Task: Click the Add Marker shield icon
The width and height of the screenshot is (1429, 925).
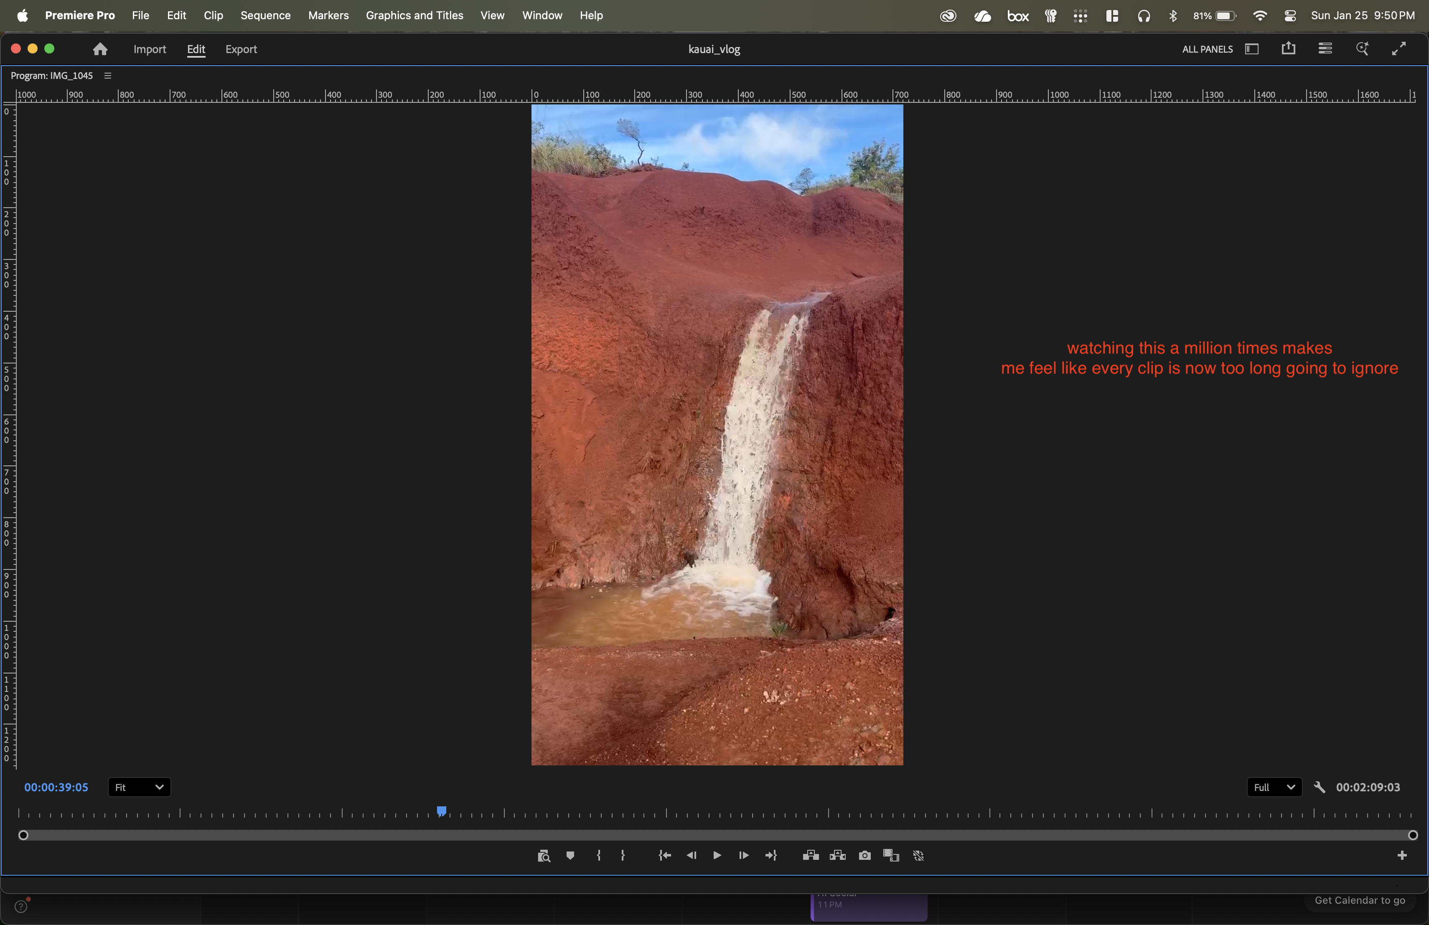Action: (570, 855)
